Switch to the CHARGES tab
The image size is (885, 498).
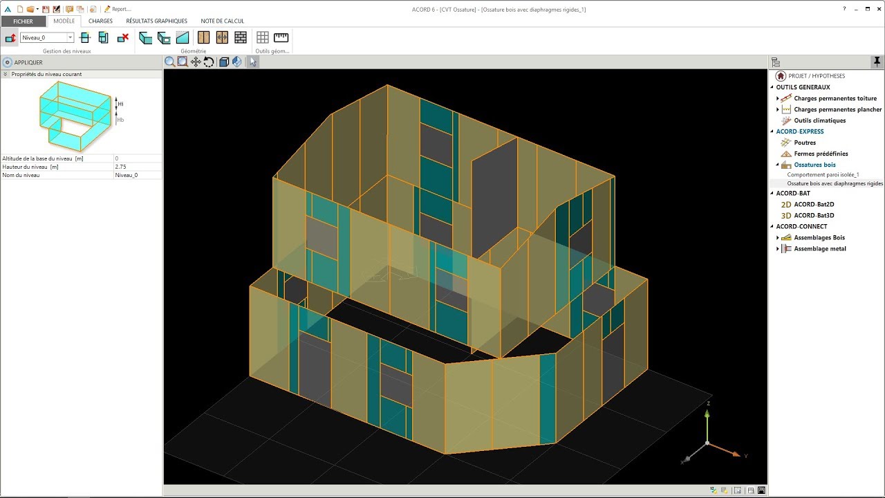[x=100, y=21]
